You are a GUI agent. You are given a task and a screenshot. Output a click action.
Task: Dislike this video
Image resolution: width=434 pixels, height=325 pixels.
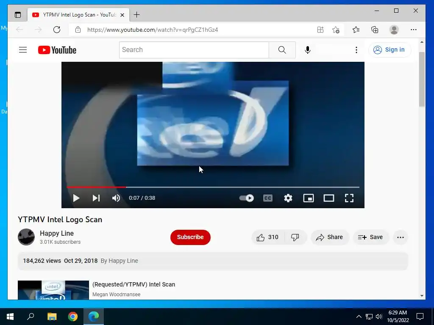295,237
